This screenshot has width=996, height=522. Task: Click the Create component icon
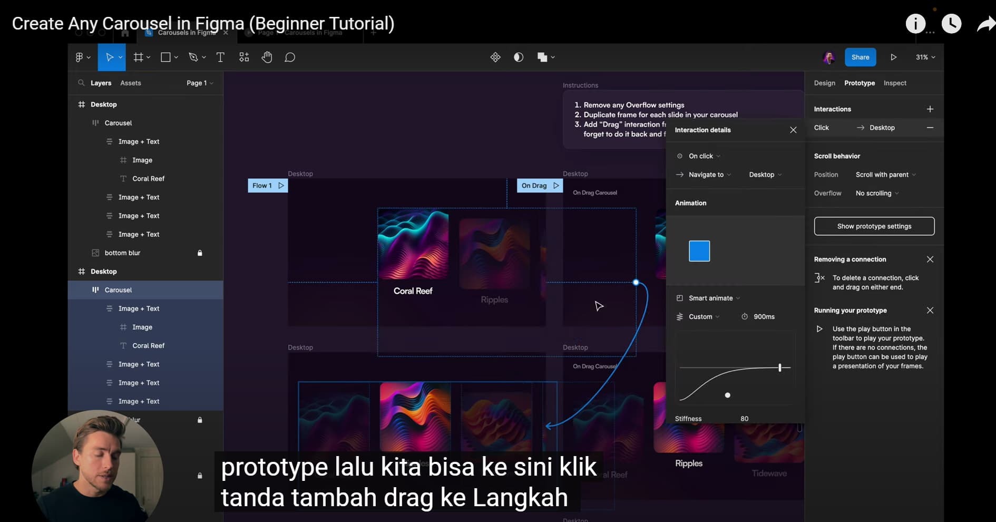click(x=495, y=57)
